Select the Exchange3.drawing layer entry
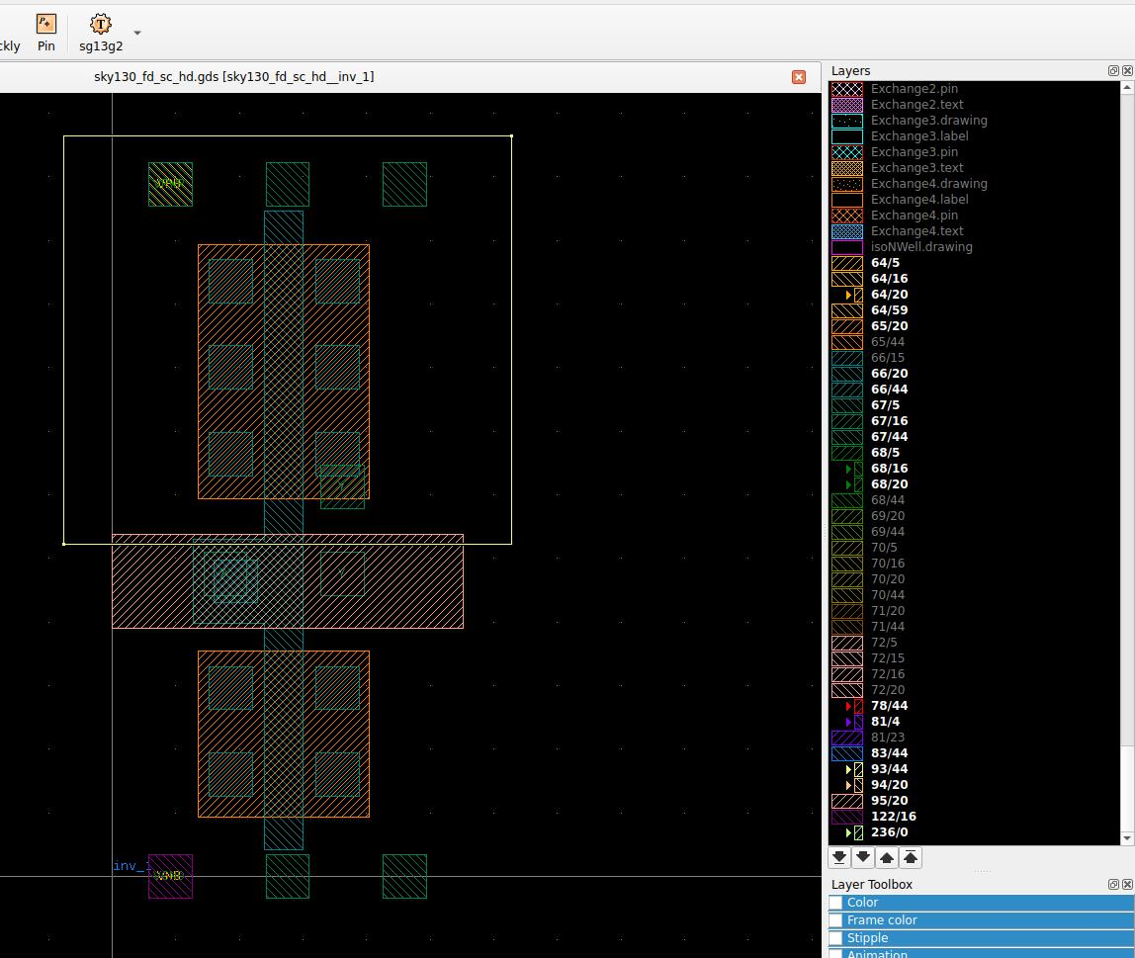The height and width of the screenshot is (958, 1135). [x=928, y=121]
